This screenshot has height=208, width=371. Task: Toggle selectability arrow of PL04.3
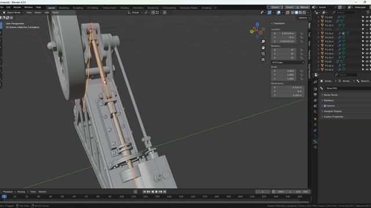[x=363, y=42]
